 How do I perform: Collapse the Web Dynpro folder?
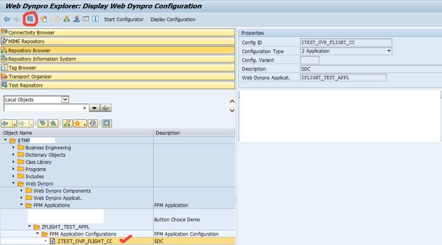pyautogui.click(x=13, y=183)
